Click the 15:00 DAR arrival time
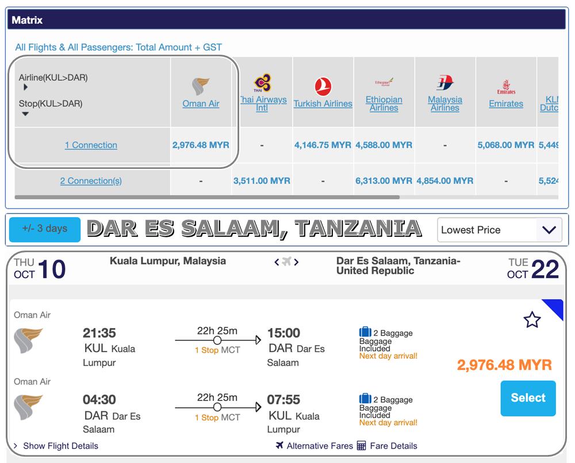Screen dimensions: 575x463 (283, 333)
